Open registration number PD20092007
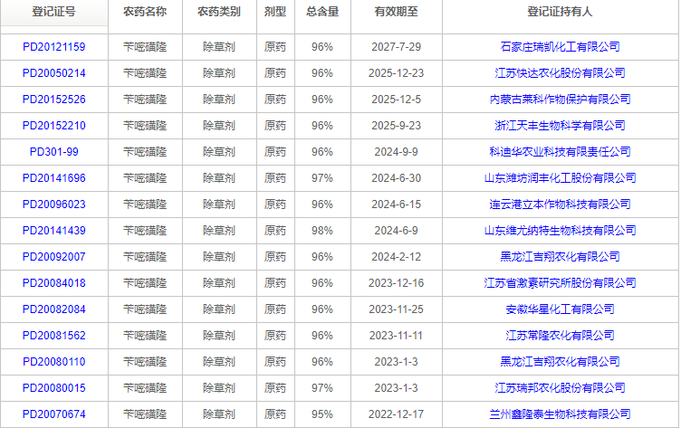Screen dimensions: 681x428 pyautogui.click(x=53, y=257)
